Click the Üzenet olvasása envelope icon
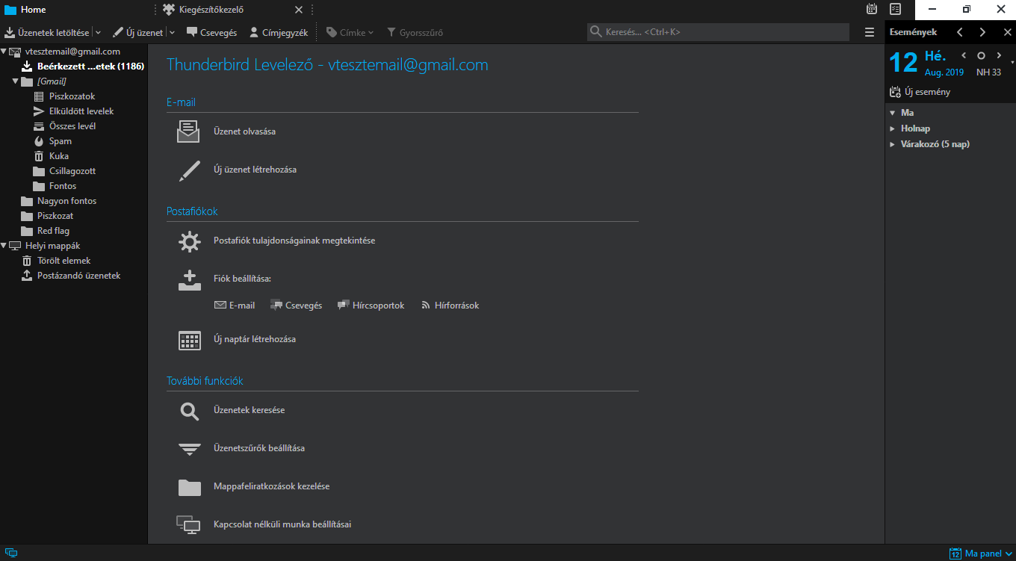This screenshot has height=561, width=1016. coord(188,131)
